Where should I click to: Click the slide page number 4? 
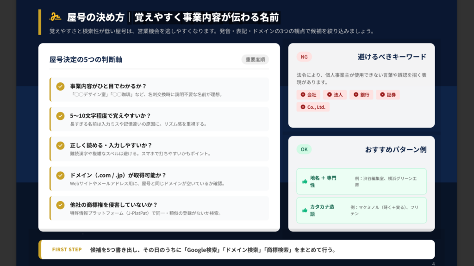(433, 264)
